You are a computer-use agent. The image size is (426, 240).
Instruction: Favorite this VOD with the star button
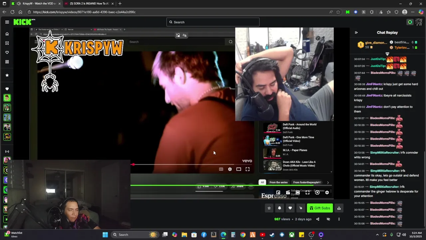269,208
